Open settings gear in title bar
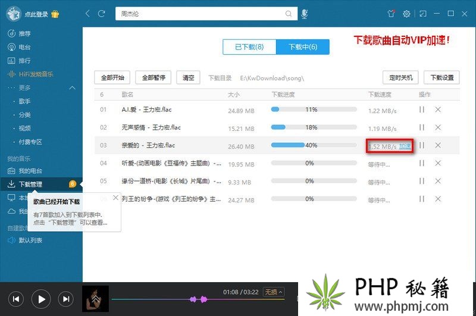 pos(406,13)
